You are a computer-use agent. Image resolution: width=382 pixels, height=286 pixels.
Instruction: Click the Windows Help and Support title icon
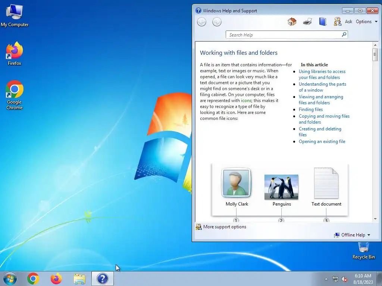[198, 10]
